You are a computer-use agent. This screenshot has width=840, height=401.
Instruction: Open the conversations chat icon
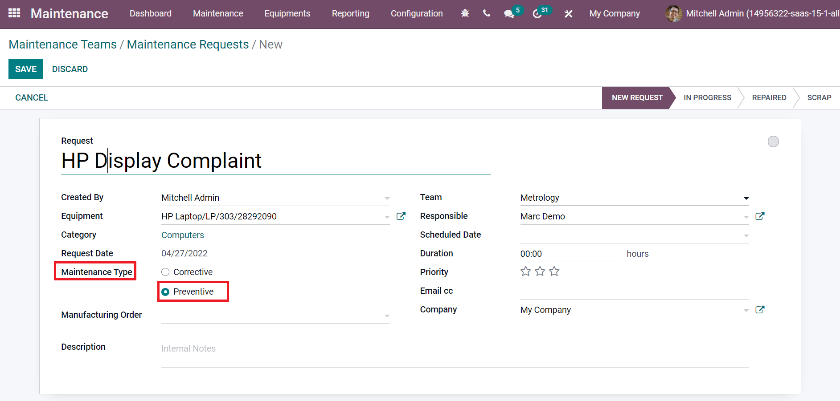click(509, 14)
